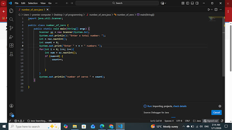Open the notifications bell in status bar
Screen dimensions: 232x130
coord(222,121)
